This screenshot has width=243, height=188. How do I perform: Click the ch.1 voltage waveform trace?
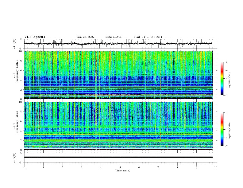[118, 44]
